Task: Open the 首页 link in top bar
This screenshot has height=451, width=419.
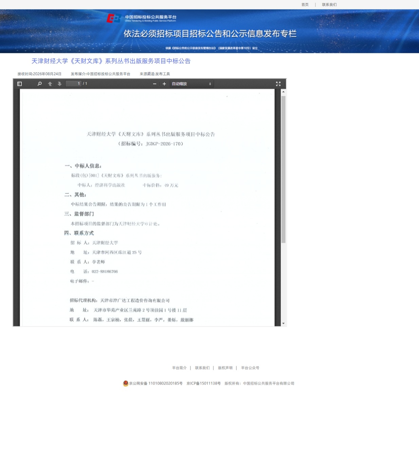Action: pos(305,5)
